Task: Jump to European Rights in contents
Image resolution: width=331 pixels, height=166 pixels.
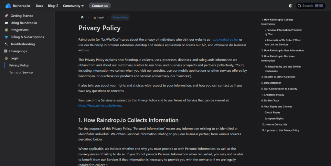Action: (x=274, y=119)
